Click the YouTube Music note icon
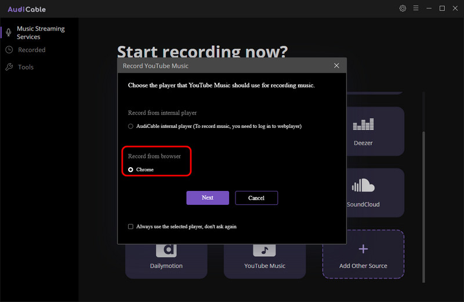Screen dimensions: 464x302 click(x=264, y=250)
